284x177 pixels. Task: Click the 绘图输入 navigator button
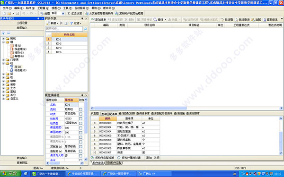[x=22, y=28]
